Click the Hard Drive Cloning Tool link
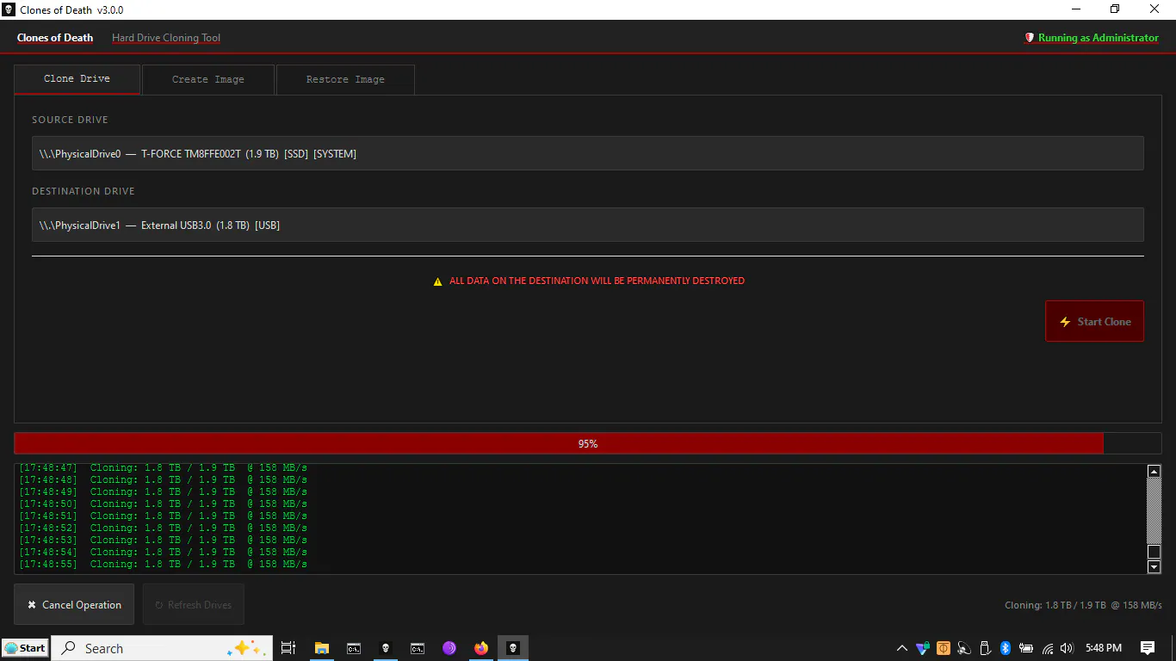 coord(166,38)
